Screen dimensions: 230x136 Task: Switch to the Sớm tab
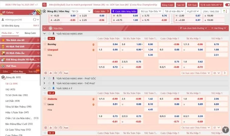pos(5,71)
